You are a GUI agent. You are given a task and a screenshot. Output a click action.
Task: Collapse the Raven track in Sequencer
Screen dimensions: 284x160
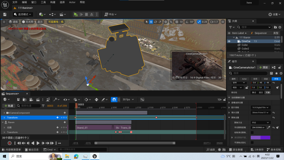[3, 122]
